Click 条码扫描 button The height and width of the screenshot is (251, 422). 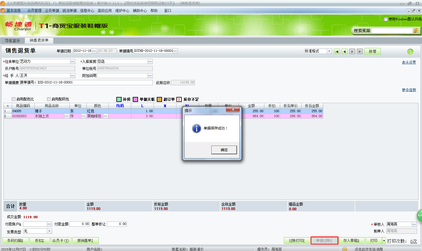pos(15,241)
